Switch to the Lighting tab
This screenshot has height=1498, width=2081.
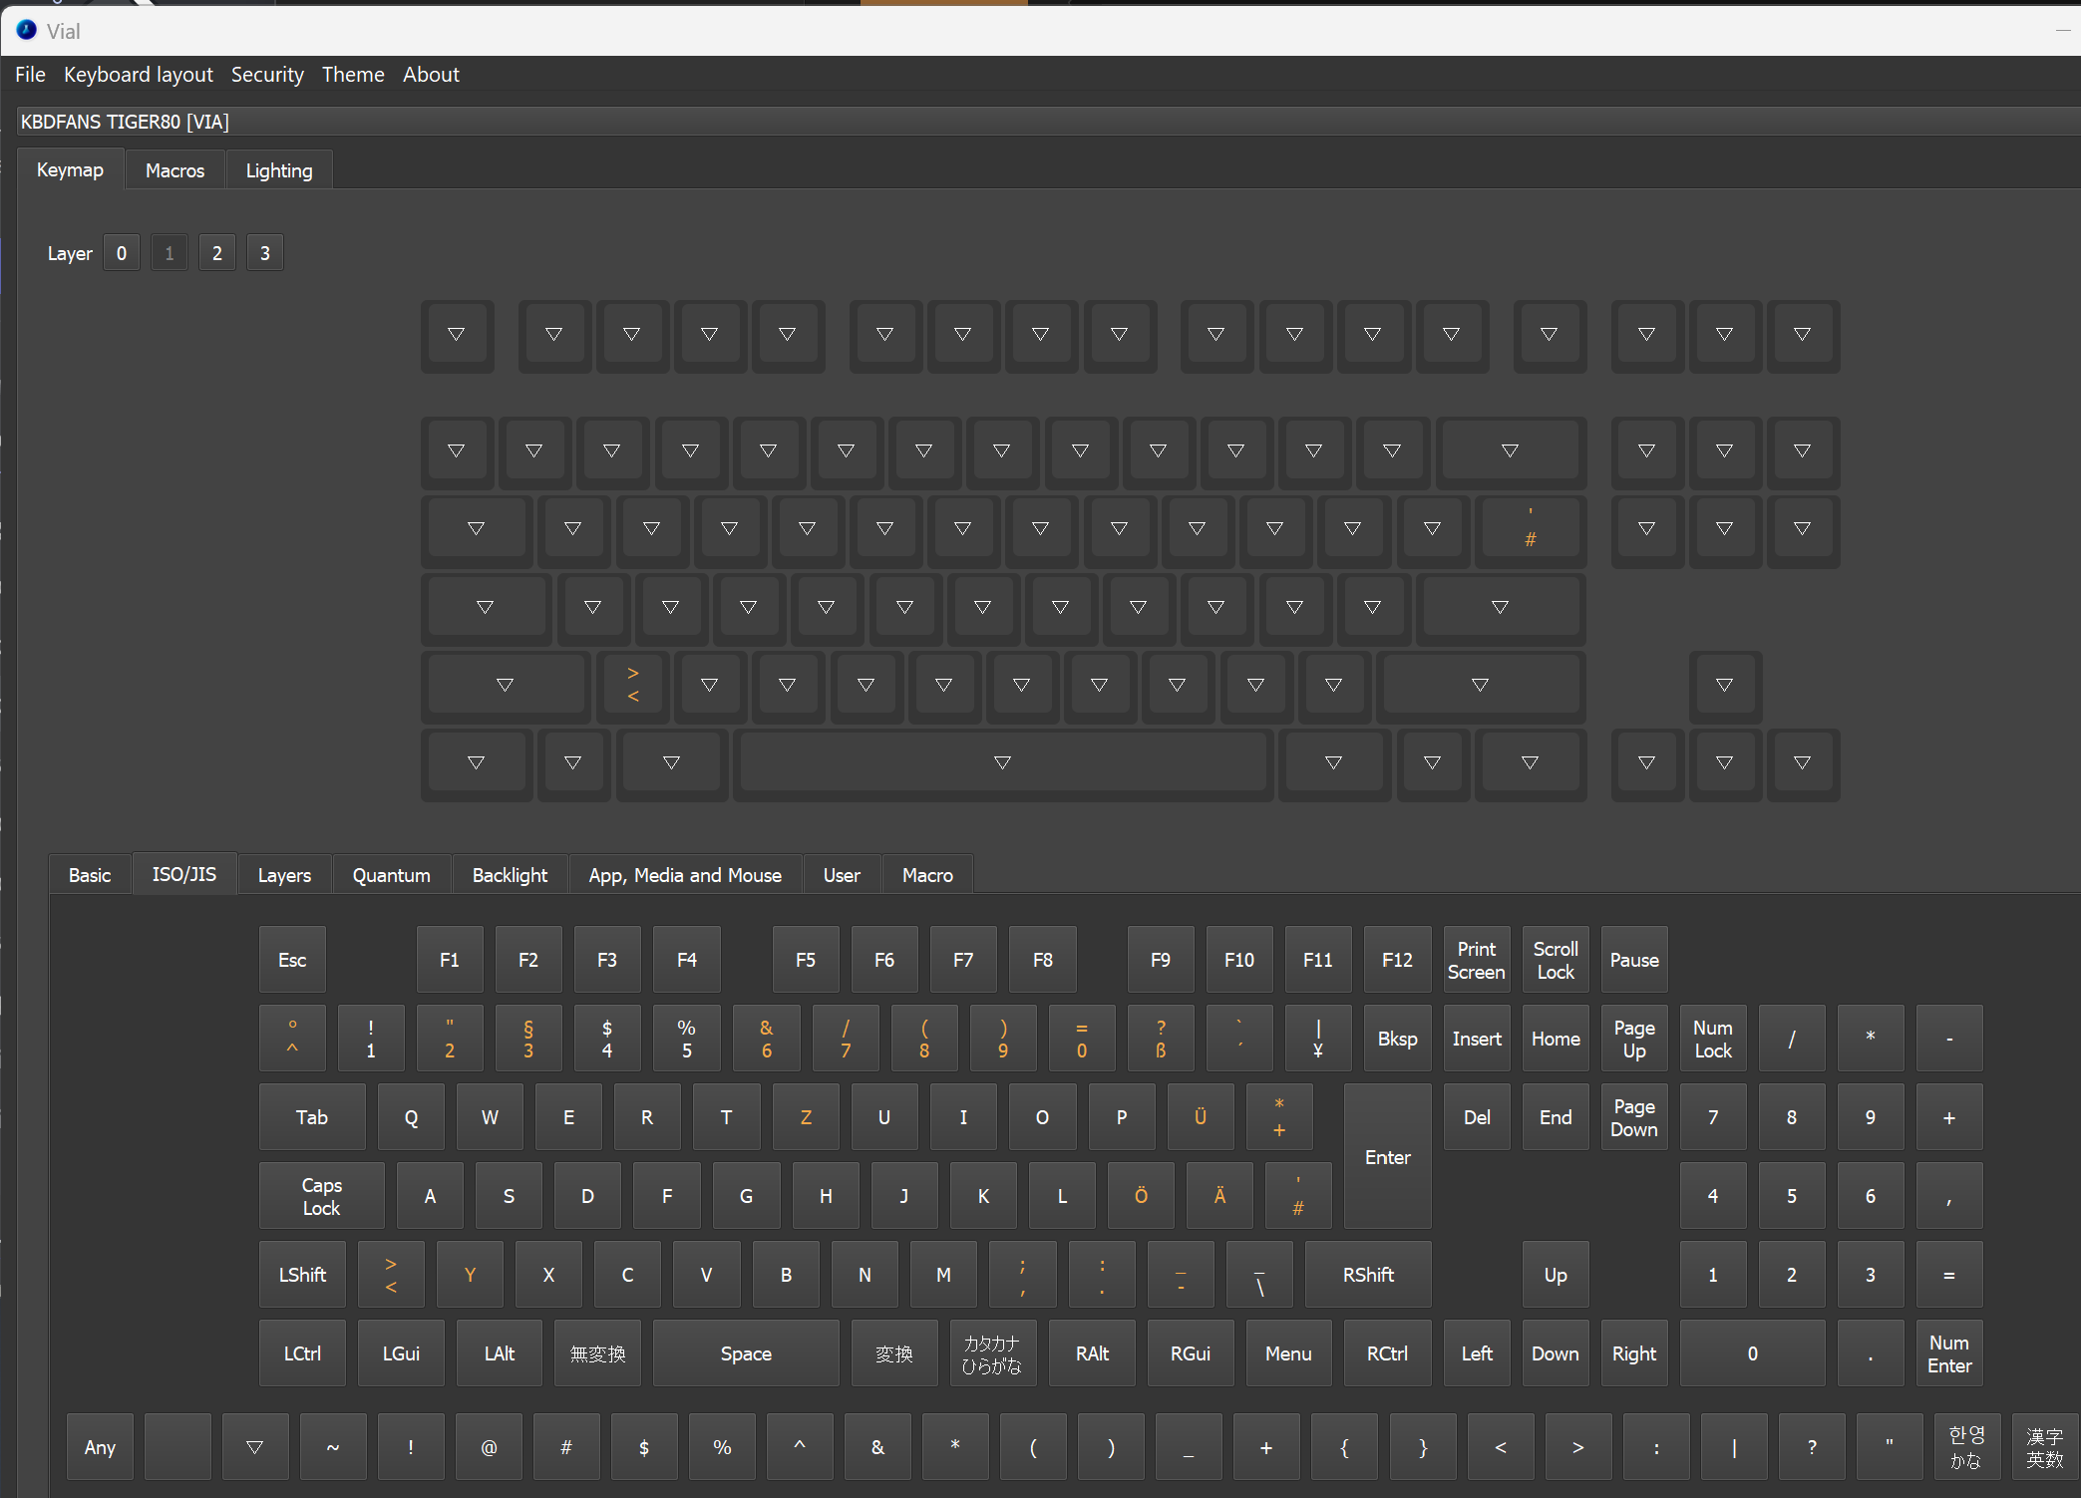pos(278,170)
